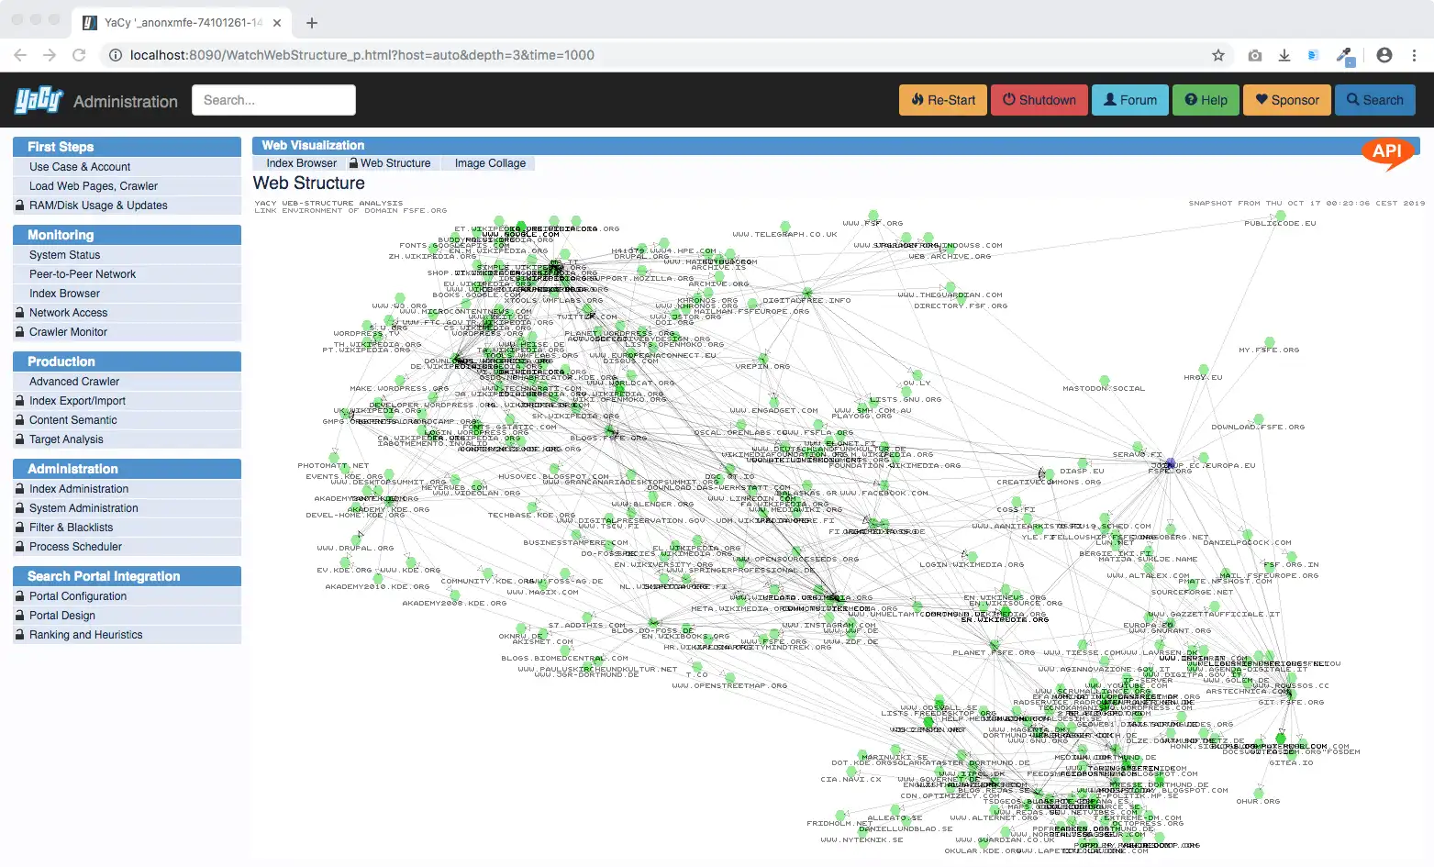Click the camera icon in browser toolbar

tap(1255, 55)
